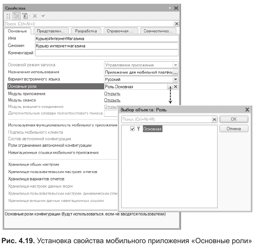Click the cancel edit X toolbar icon
Viewport: 258px width, 247px height.
click(x=35, y=16)
